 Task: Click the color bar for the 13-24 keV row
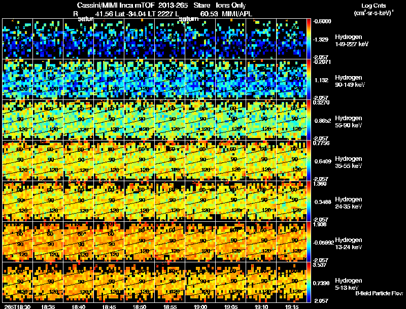309,242
